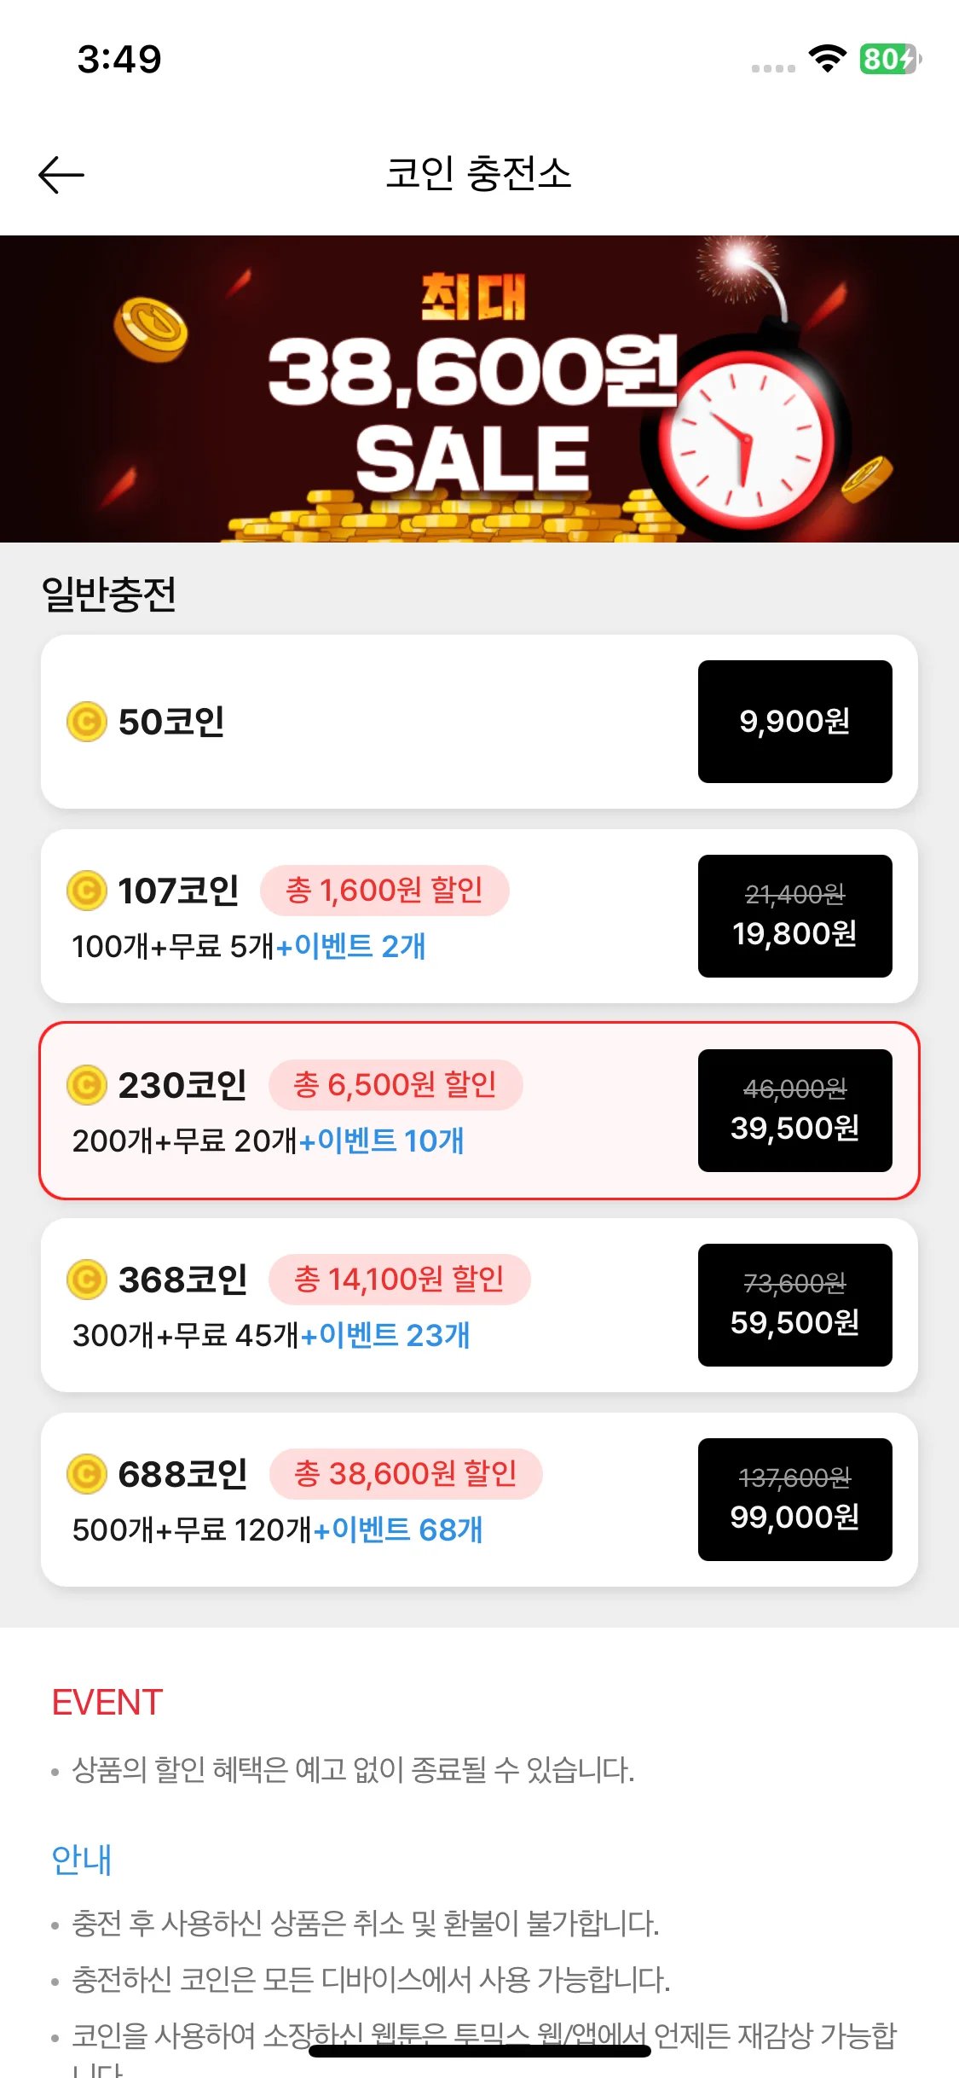Tap the 총 38,600원 할인 badge
Viewport: 959px width, 2078px height.
click(x=406, y=1474)
